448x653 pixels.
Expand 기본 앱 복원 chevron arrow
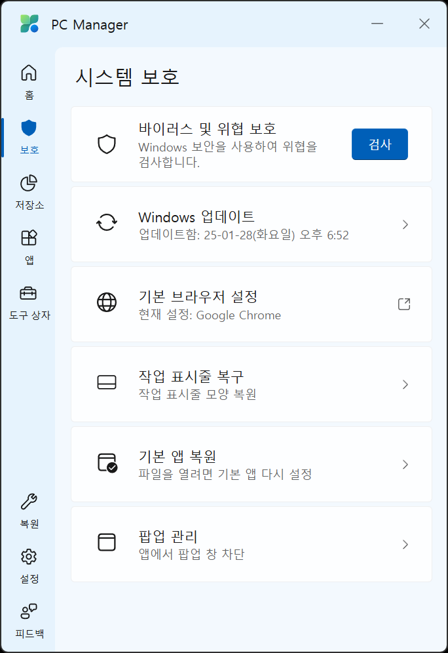click(405, 464)
